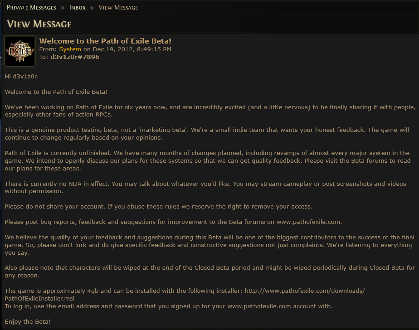
Task: Click the 'do not share your account' sentence
Action: coord(55,207)
